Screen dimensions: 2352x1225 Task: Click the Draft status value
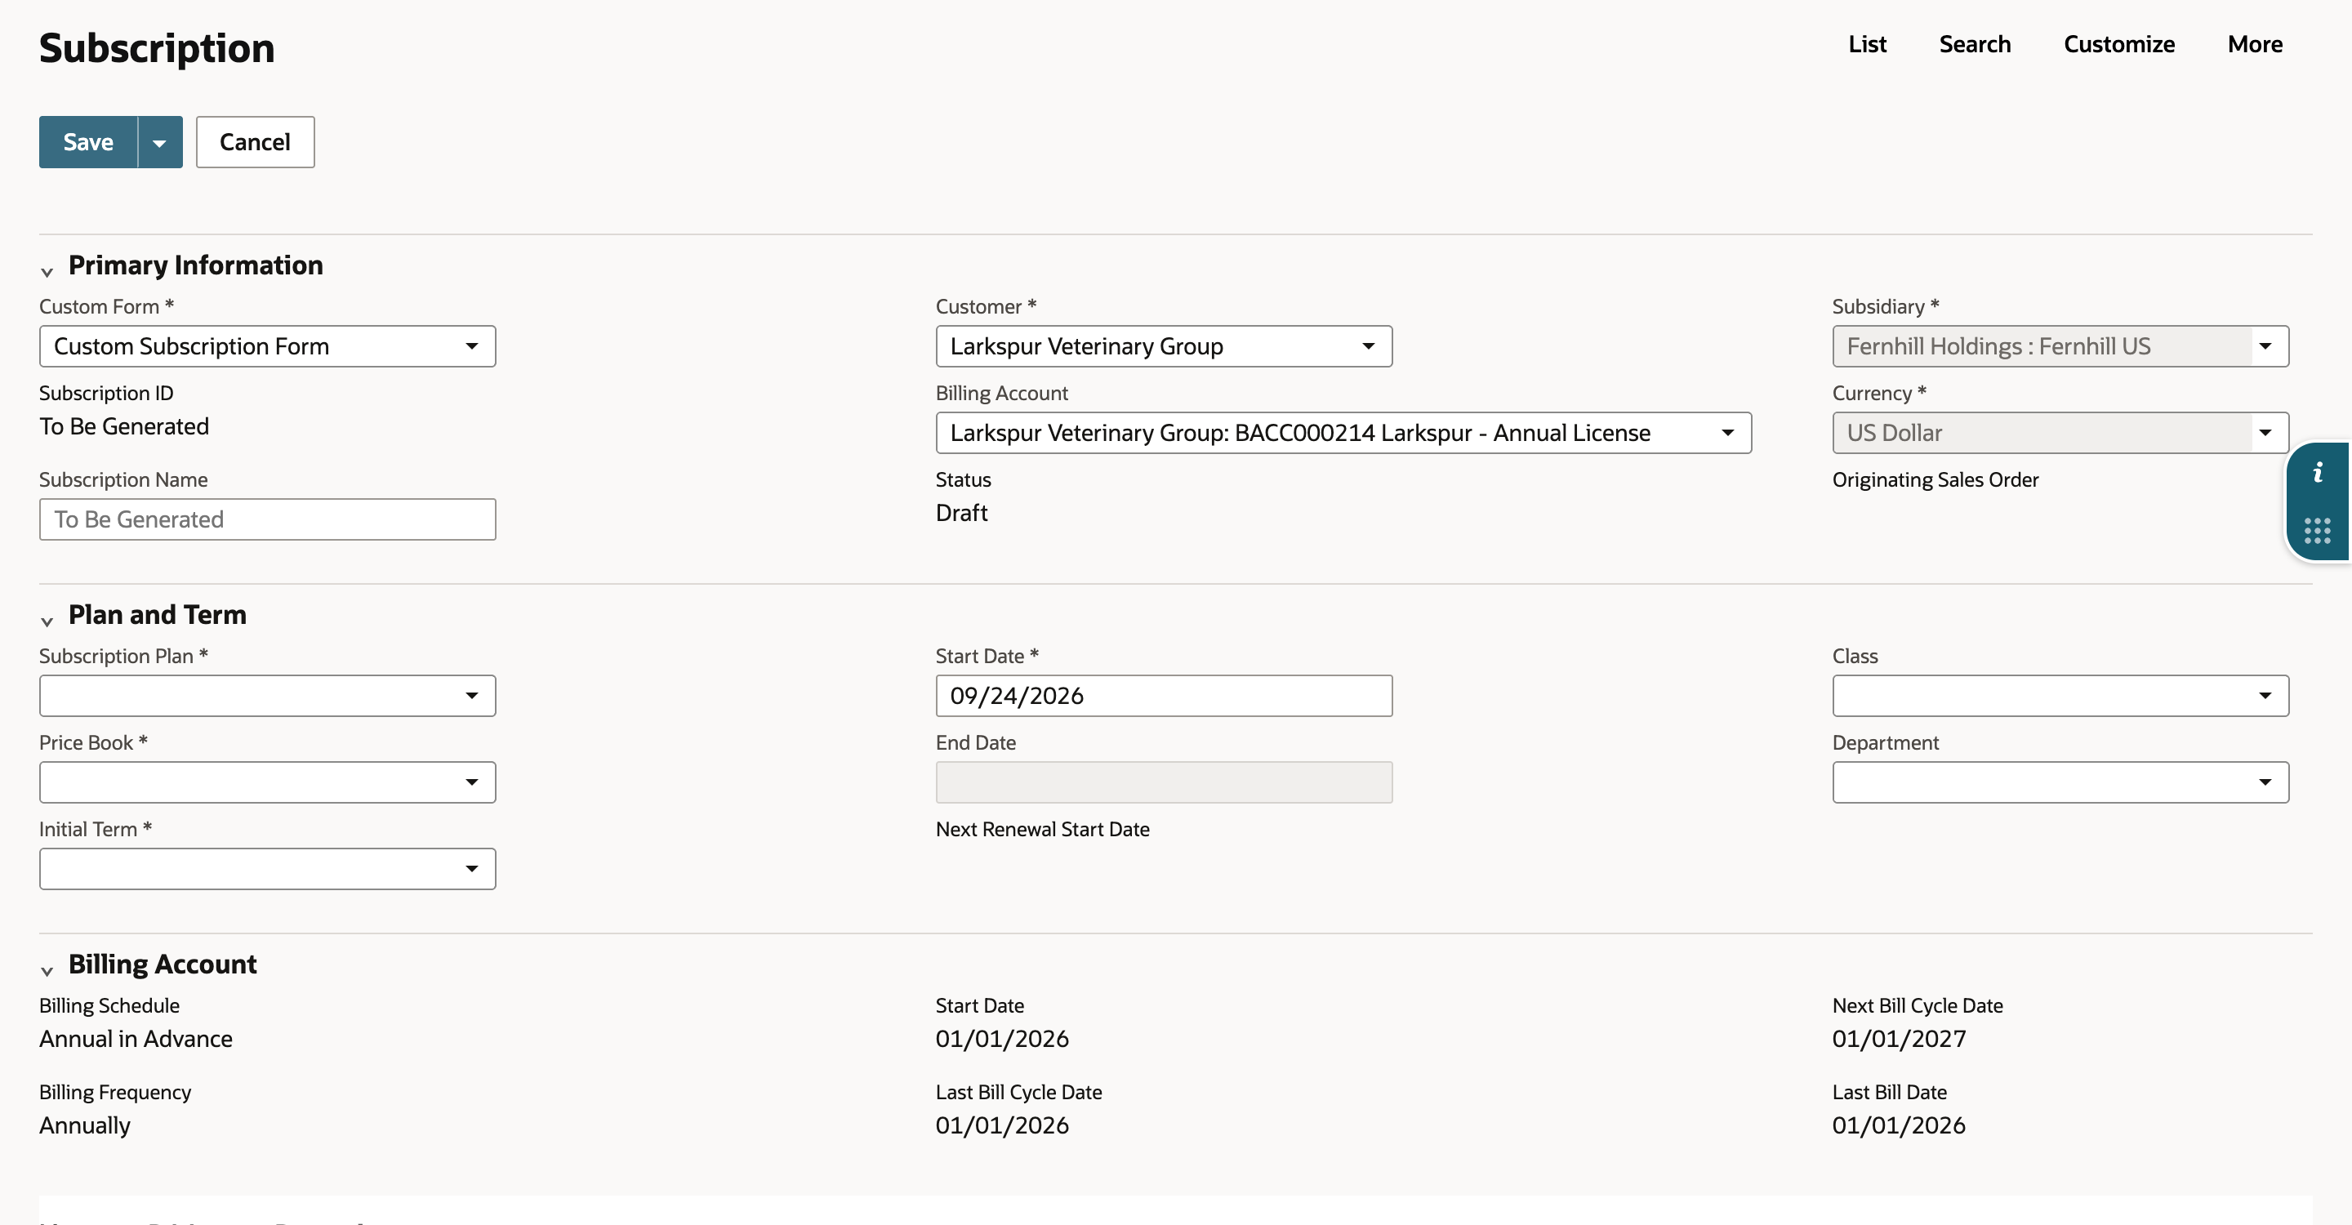(961, 513)
